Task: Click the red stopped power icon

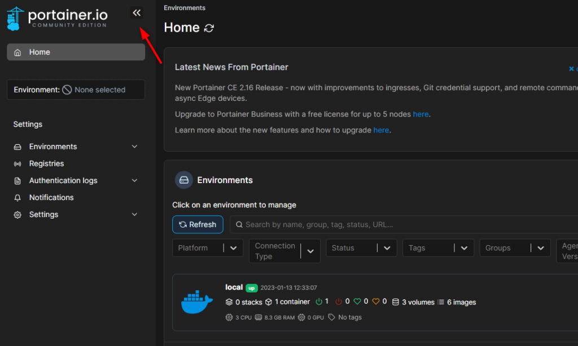Action: click(339, 302)
